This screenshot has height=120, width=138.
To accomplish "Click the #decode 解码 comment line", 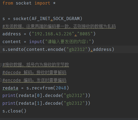I will pyautogui.click(x=34, y=73).
